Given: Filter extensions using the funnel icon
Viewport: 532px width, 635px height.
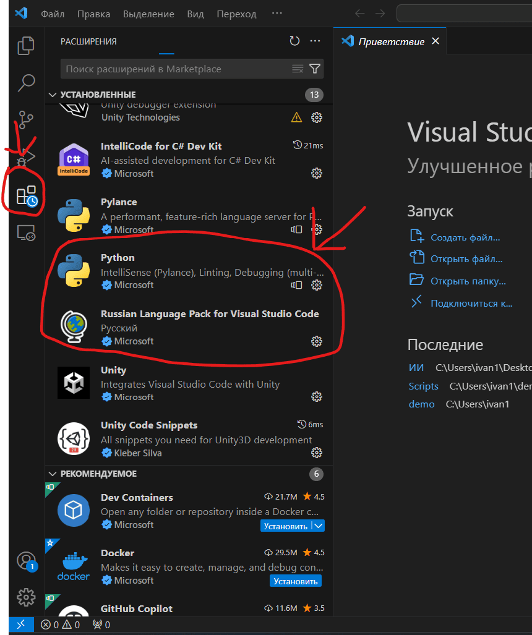Looking at the screenshot, I should pyautogui.click(x=314, y=69).
